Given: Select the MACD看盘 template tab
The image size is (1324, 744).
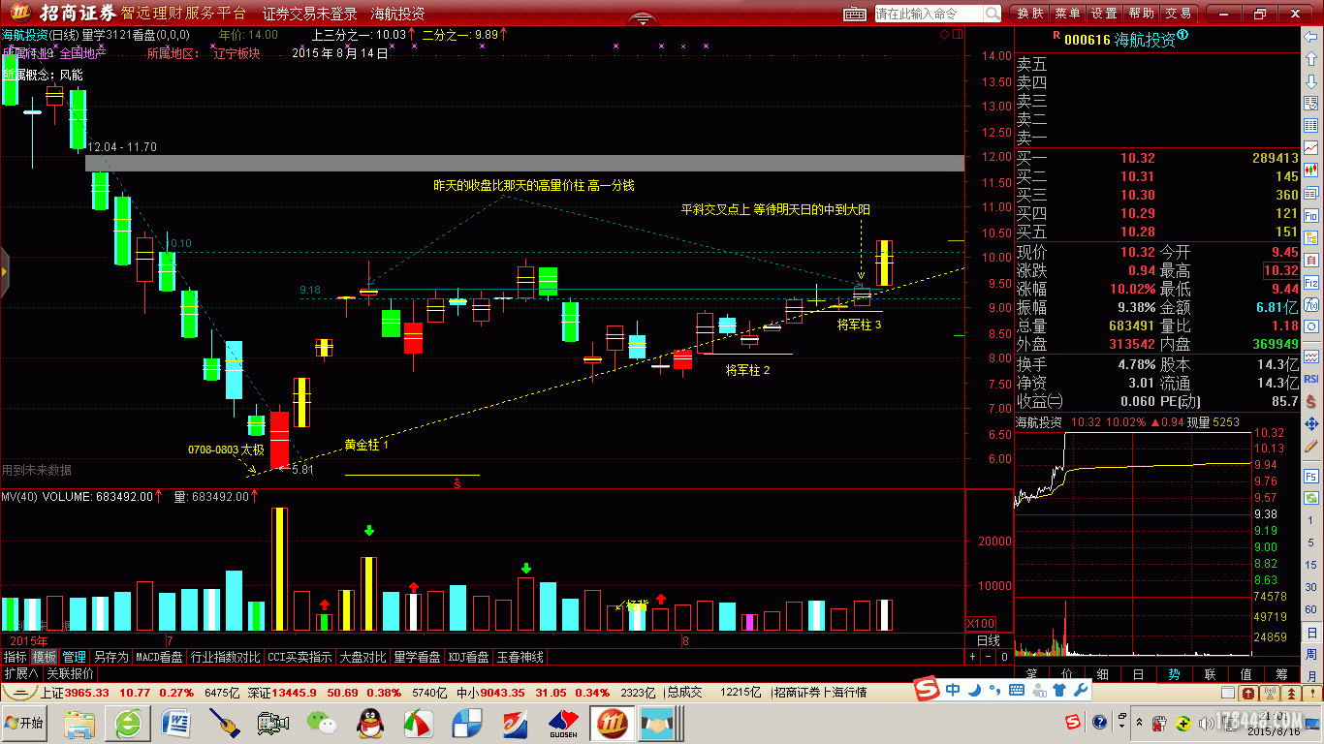Looking at the screenshot, I should (x=159, y=657).
